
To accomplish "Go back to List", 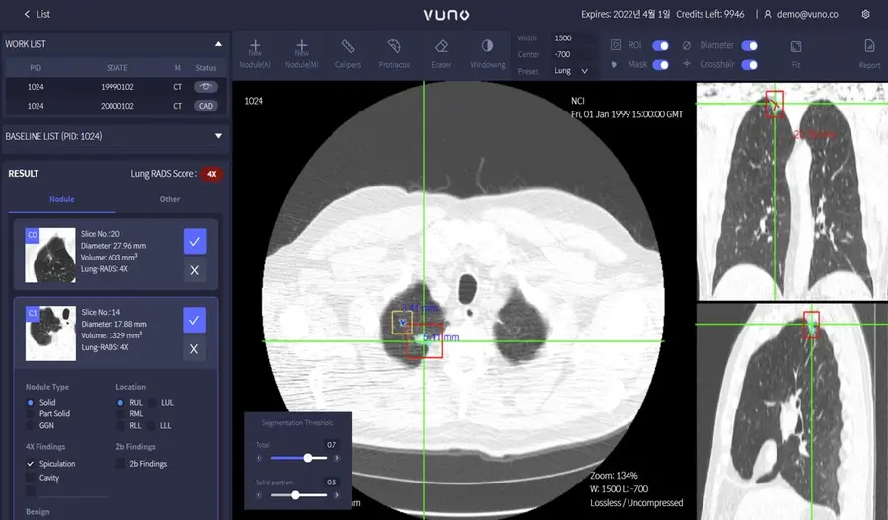I will (x=37, y=15).
